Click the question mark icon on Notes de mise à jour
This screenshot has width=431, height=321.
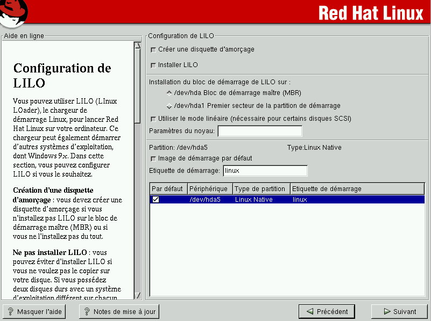pos(86,311)
